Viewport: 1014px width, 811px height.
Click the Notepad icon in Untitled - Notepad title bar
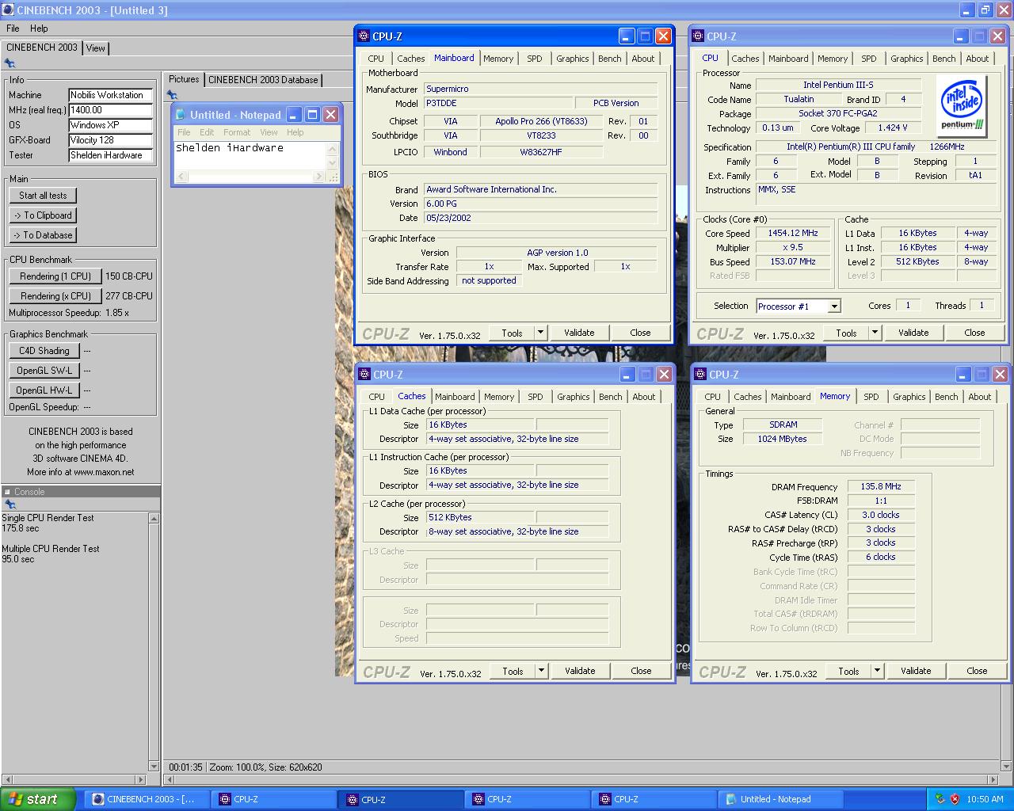pos(181,115)
